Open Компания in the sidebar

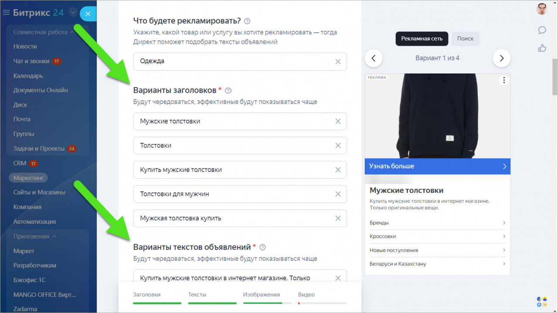[27, 207]
